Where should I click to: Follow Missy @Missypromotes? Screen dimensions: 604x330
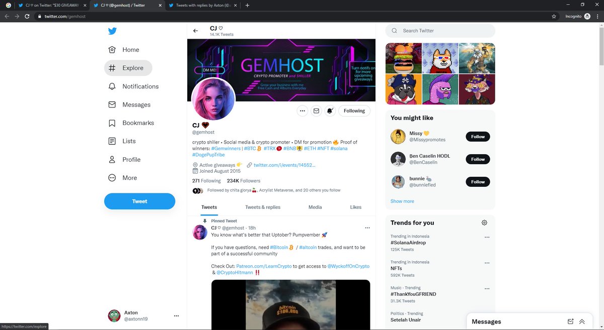tap(478, 137)
